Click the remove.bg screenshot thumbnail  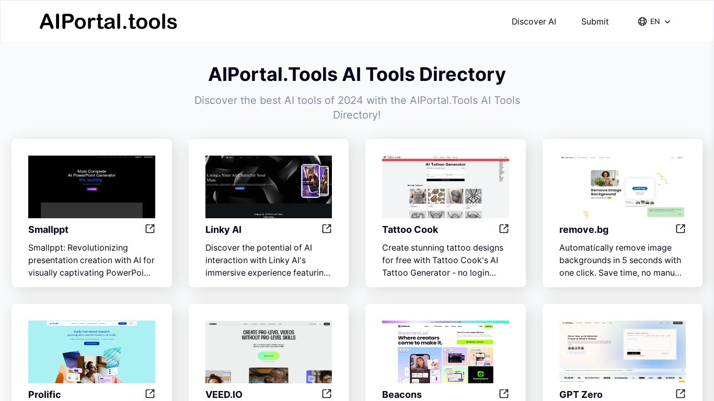(x=623, y=187)
